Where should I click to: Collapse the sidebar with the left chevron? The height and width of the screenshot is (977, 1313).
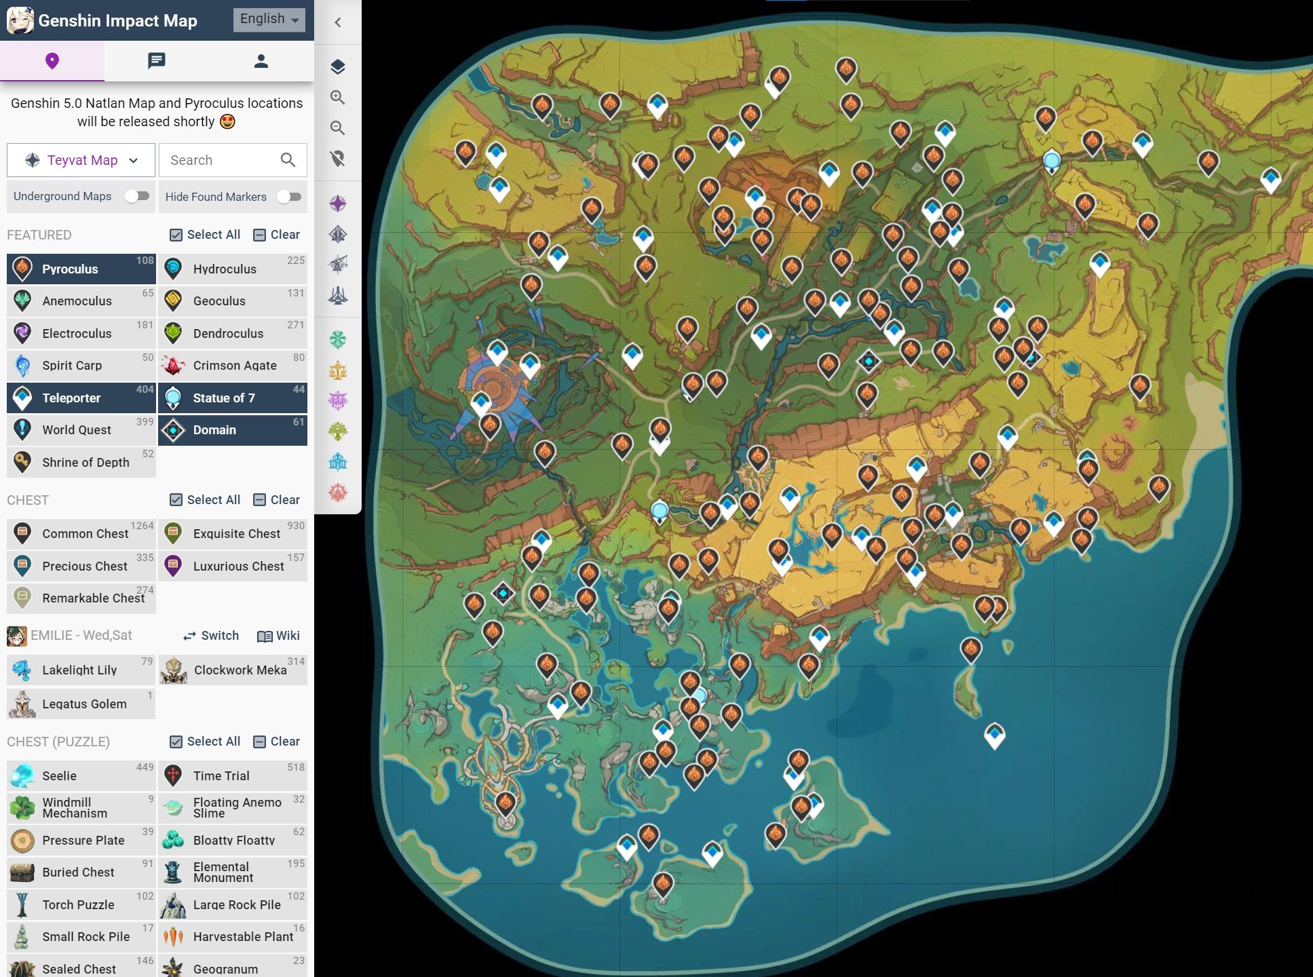(337, 22)
